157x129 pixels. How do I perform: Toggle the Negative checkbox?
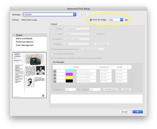95,34
